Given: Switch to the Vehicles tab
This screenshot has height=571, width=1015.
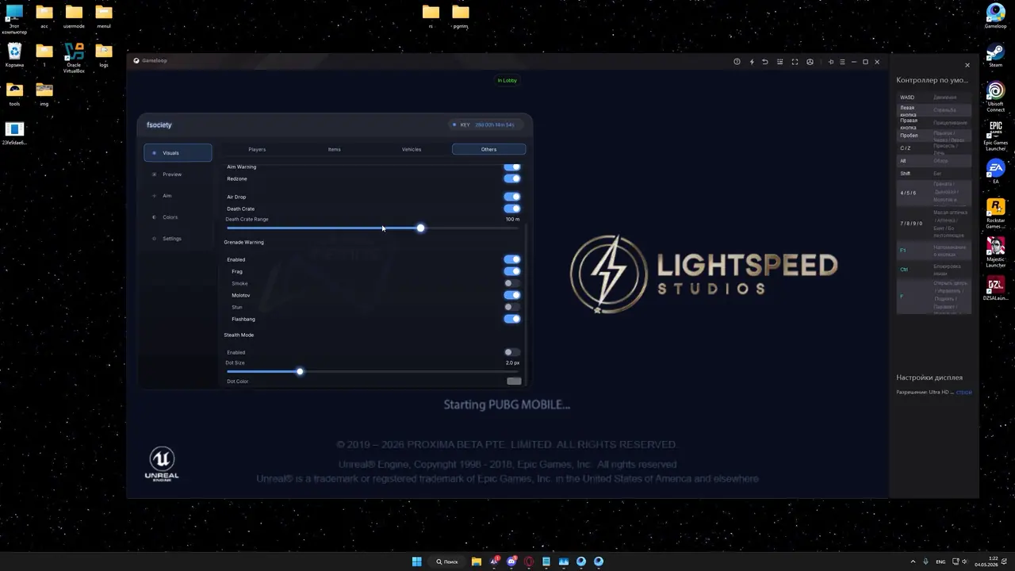Looking at the screenshot, I should click(x=412, y=149).
